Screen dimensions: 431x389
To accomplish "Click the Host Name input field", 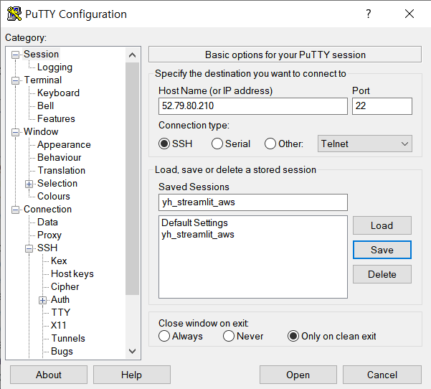I will click(253, 106).
